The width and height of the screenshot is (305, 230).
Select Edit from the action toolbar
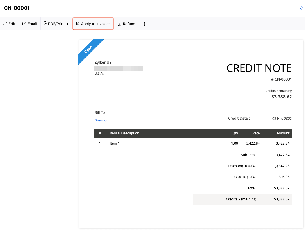(9, 24)
